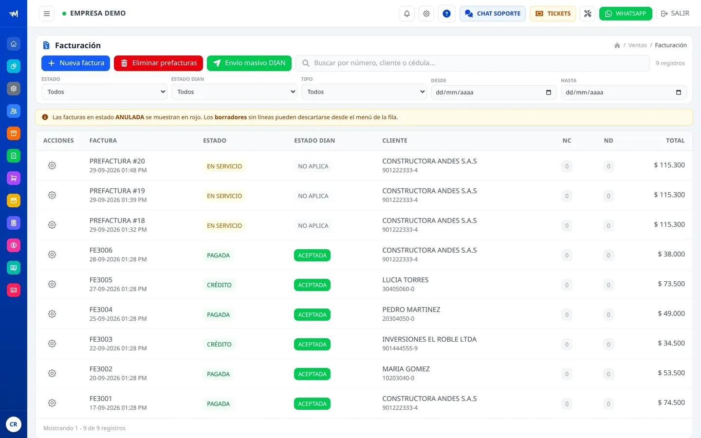Open the users icon in the sidebar
This screenshot has height=438, width=701.
(14, 111)
